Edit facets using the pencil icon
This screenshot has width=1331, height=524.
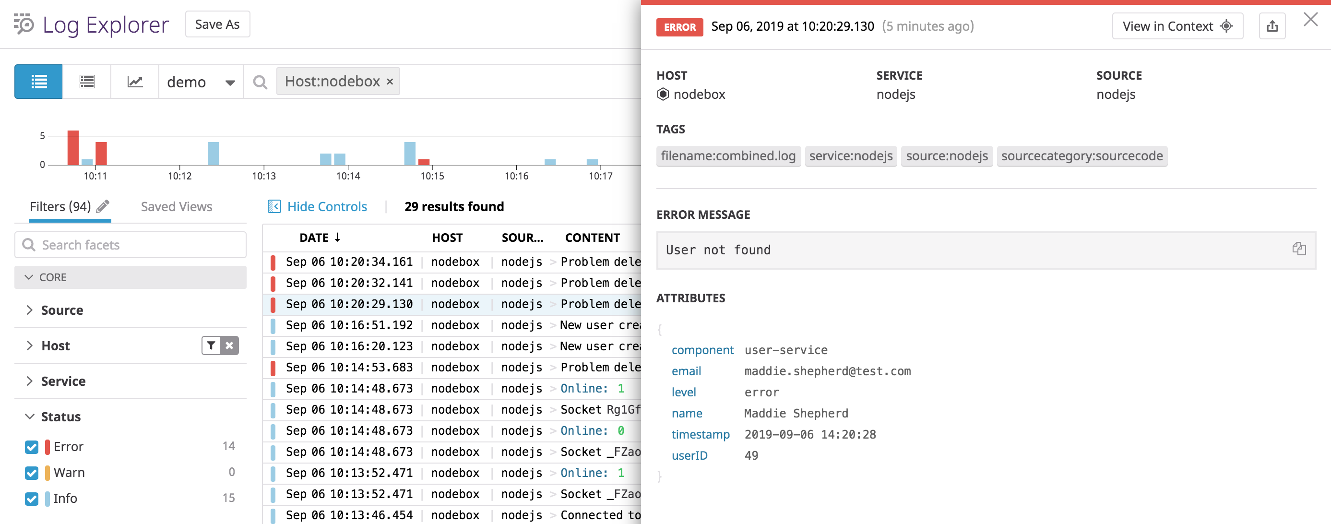pos(102,206)
